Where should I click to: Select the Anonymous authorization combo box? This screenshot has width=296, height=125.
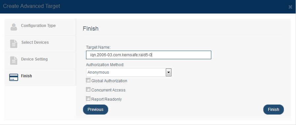(x=129, y=72)
